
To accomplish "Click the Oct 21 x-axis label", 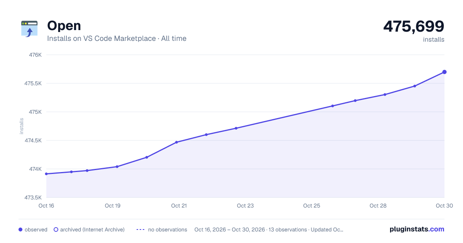I will point(179,206).
